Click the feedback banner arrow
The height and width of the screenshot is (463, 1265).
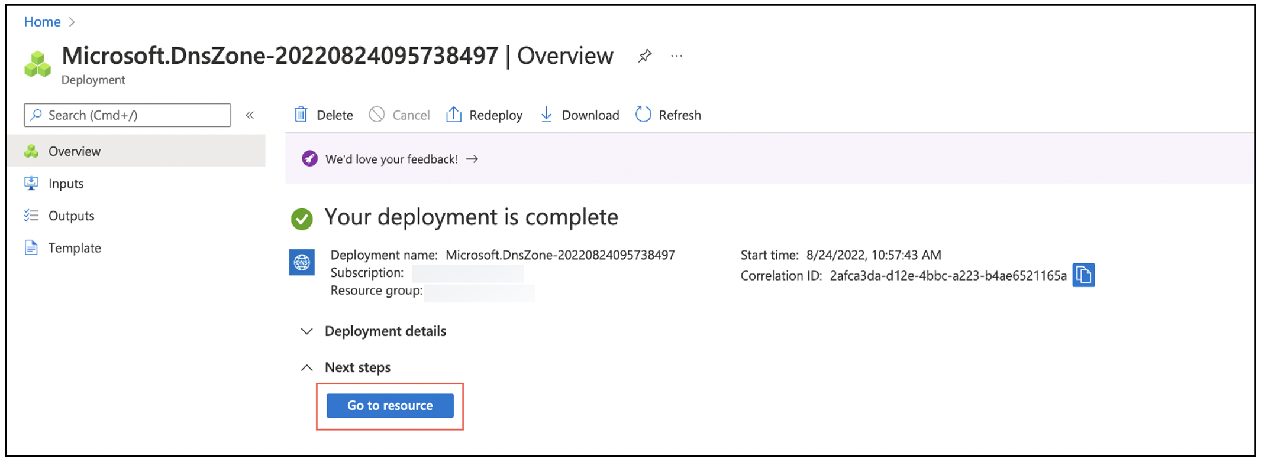[x=472, y=159]
